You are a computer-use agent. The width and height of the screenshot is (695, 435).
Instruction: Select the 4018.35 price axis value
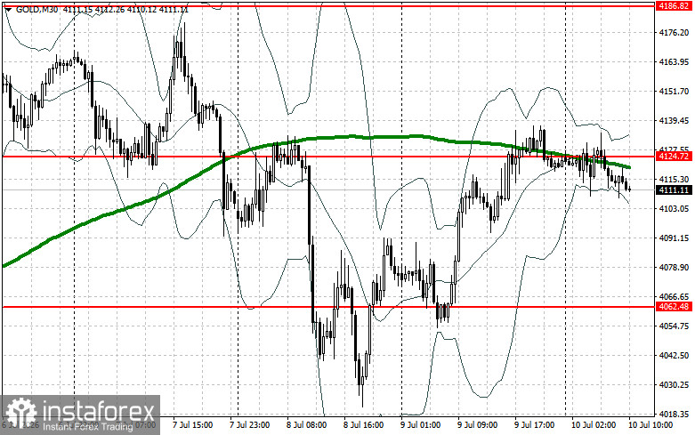[x=674, y=415]
